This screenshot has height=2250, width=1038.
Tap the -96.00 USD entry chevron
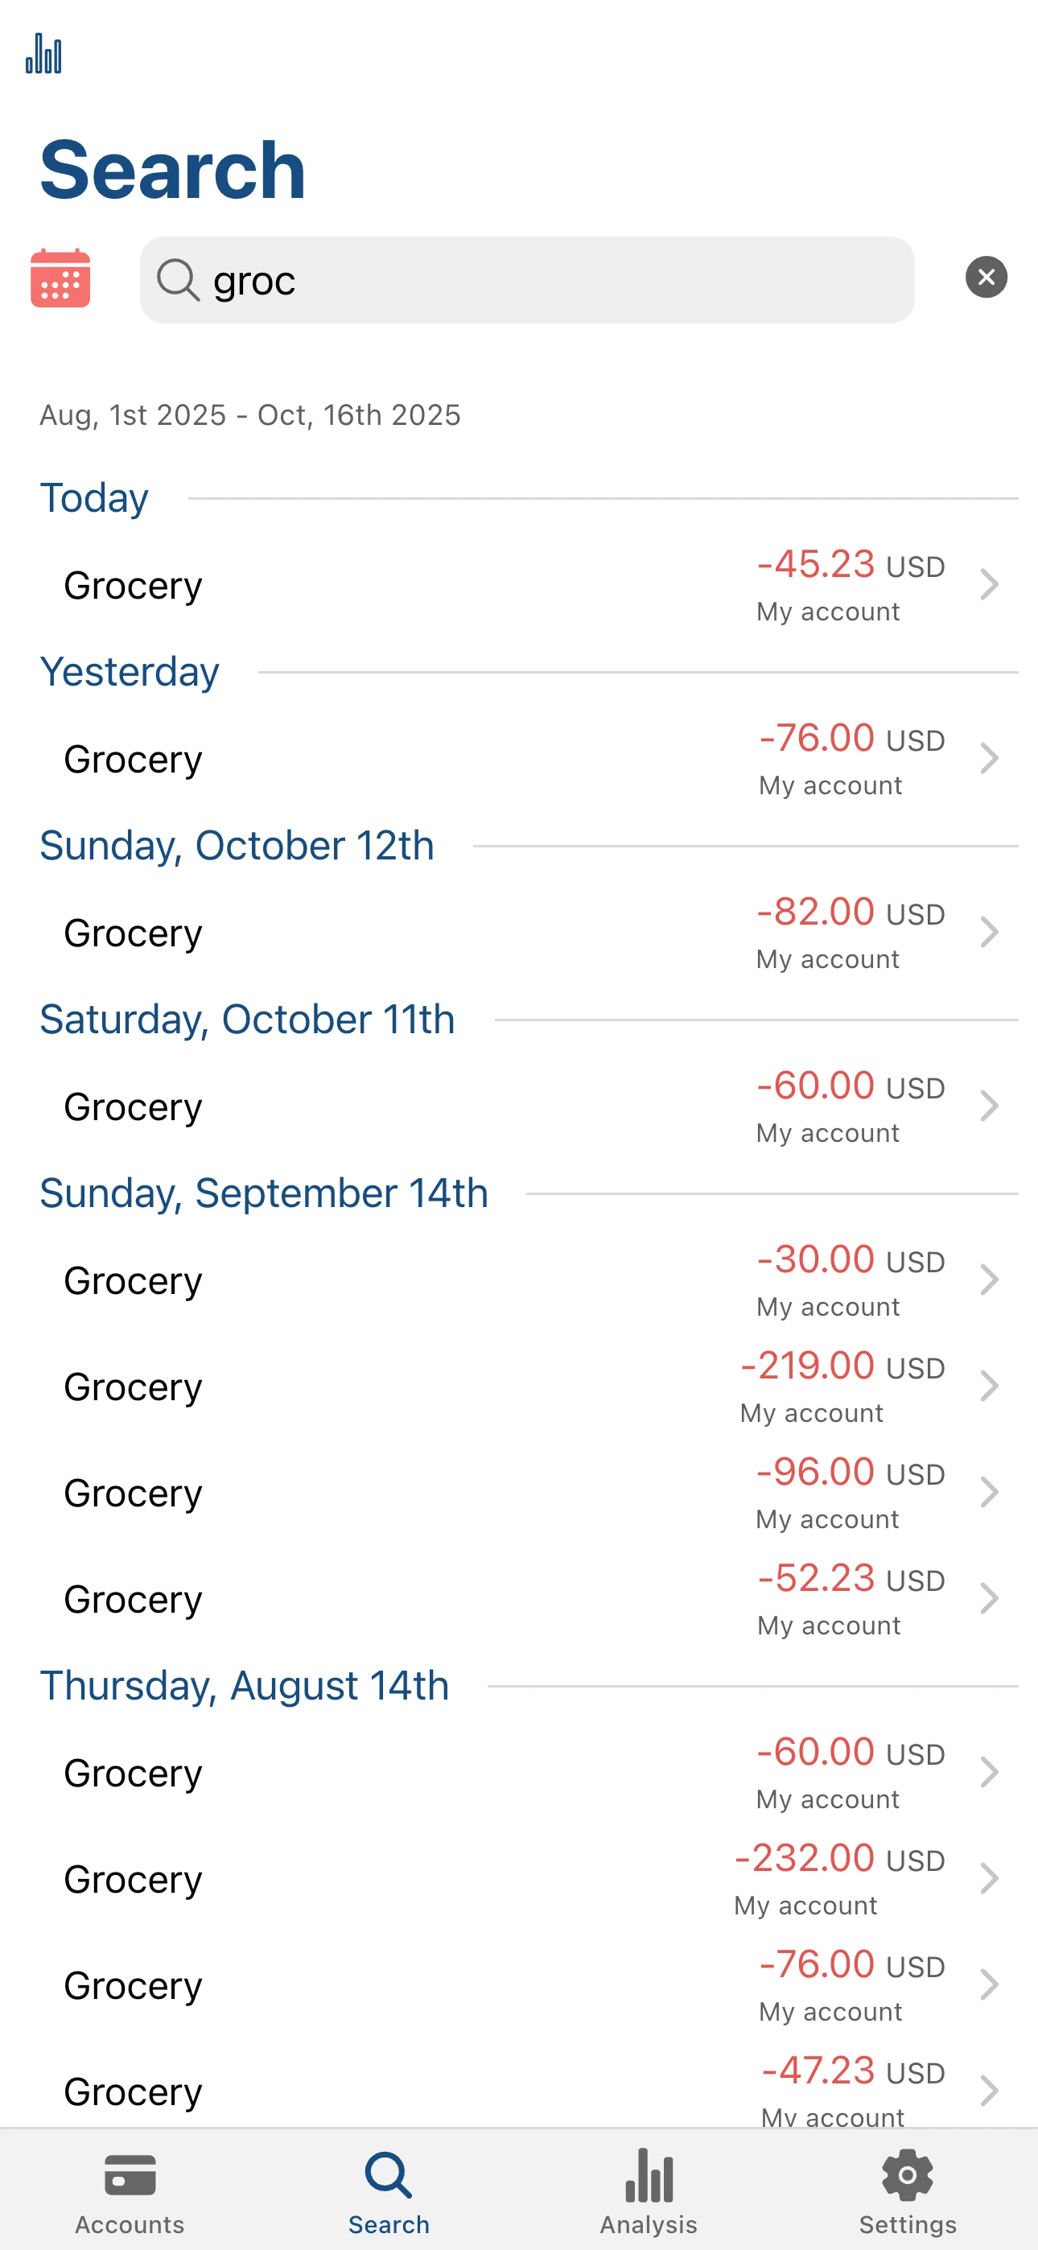coord(988,1493)
